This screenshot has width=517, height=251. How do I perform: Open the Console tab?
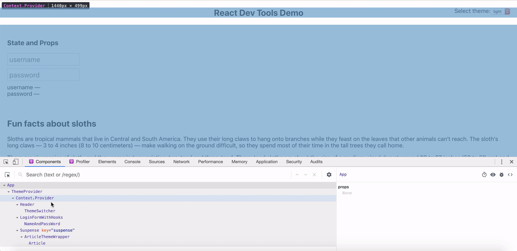pos(132,162)
